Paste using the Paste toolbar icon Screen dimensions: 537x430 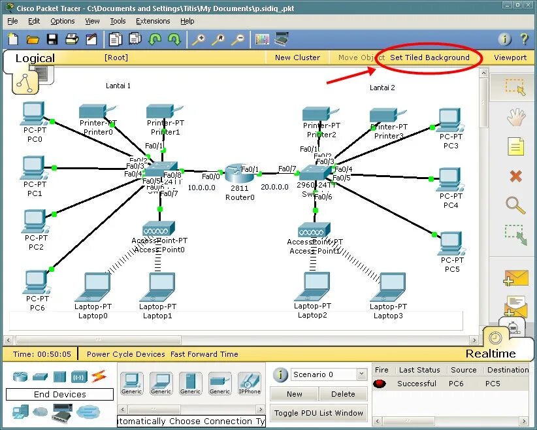coord(135,39)
